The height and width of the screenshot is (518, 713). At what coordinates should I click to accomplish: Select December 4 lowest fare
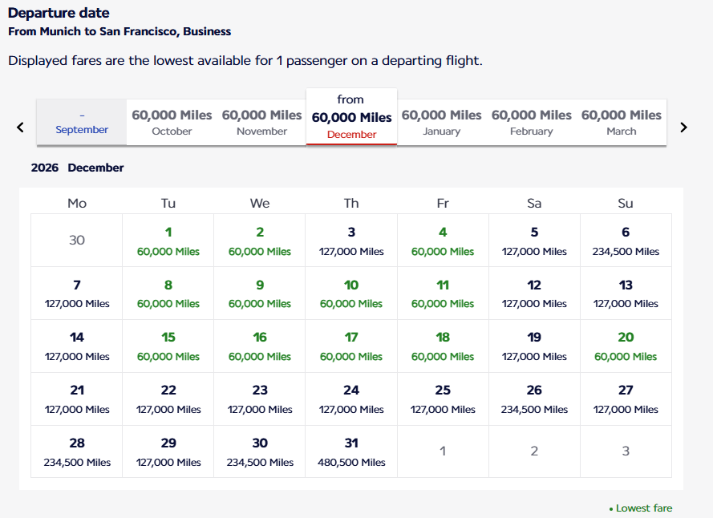[443, 241]
